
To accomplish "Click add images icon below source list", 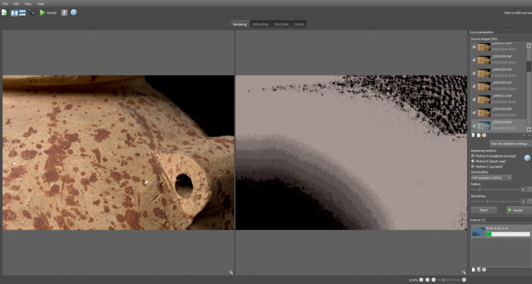I will coord(474,135).
